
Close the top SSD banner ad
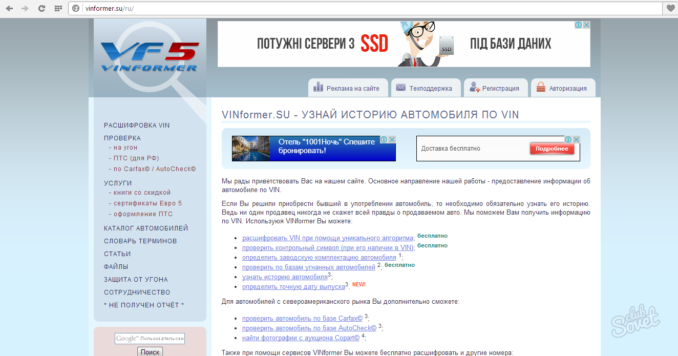(x=586, y=25)
